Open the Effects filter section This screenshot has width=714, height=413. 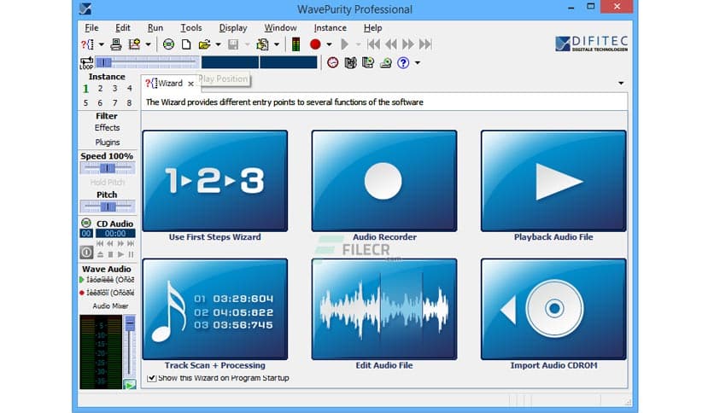point(107,128)
